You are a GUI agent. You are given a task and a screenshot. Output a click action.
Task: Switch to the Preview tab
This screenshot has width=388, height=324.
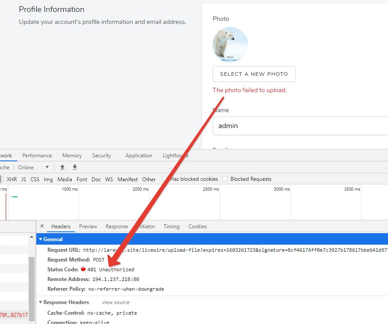tap(88, 226)
